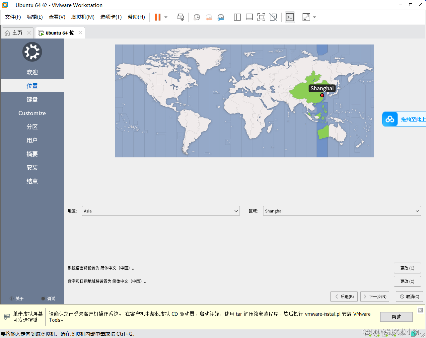Viewport: 426px width, 338px height.
Task: Open the 区域 Shanghai dropdown
Action: 342,211
